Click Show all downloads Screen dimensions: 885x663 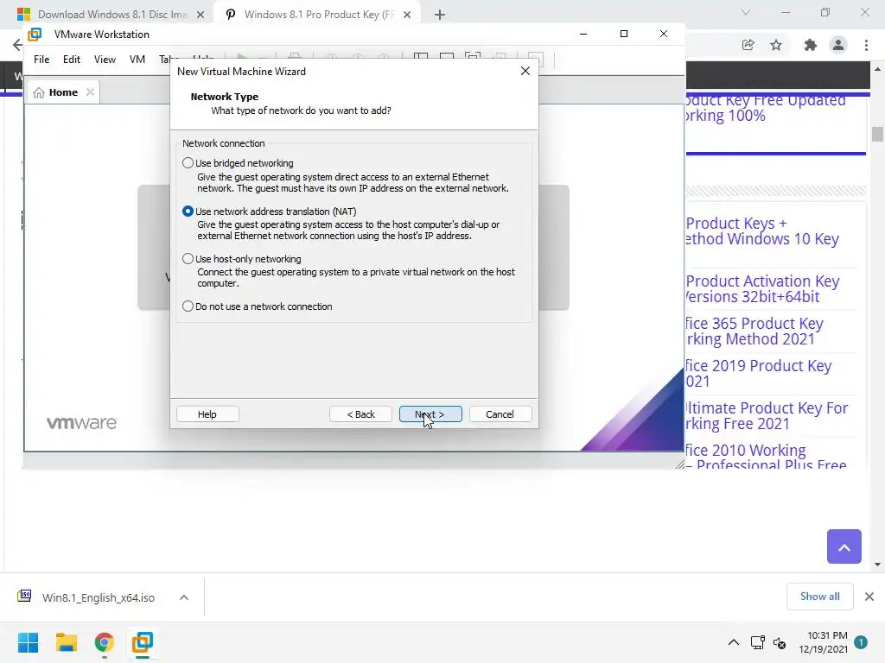click(x=819, y=597)
